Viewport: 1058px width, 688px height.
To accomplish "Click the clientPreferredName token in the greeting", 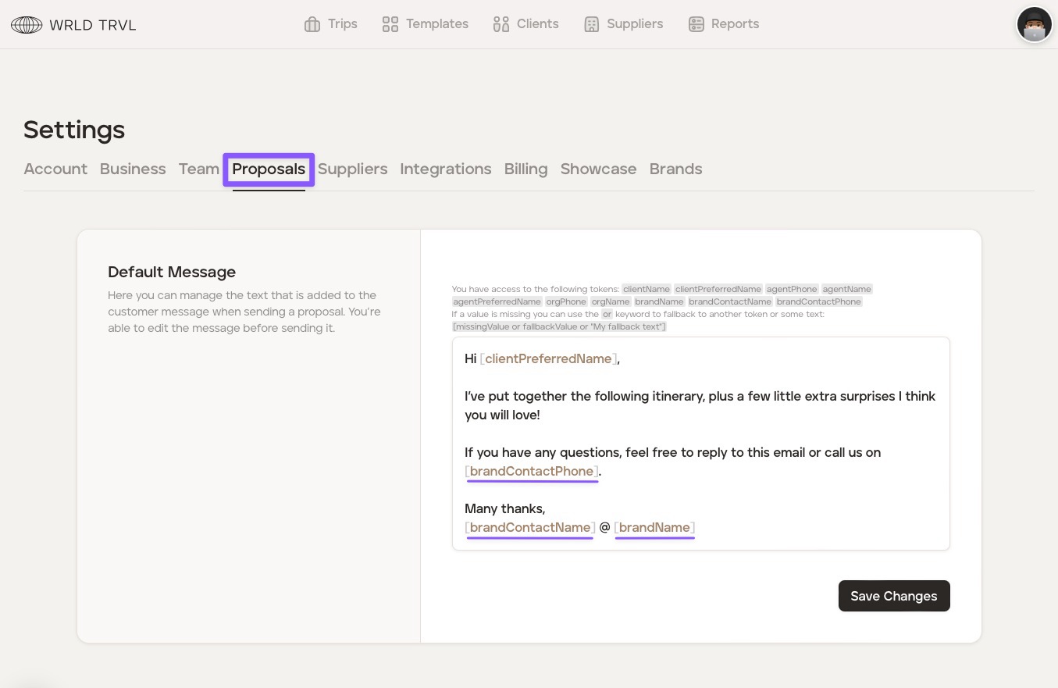I will pos(548,358).
